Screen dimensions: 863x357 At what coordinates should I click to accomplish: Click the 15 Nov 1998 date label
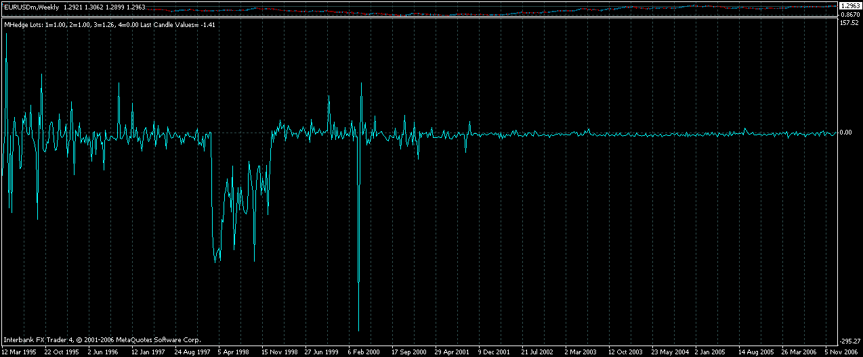pyautogui.click(x=280, y=352)
